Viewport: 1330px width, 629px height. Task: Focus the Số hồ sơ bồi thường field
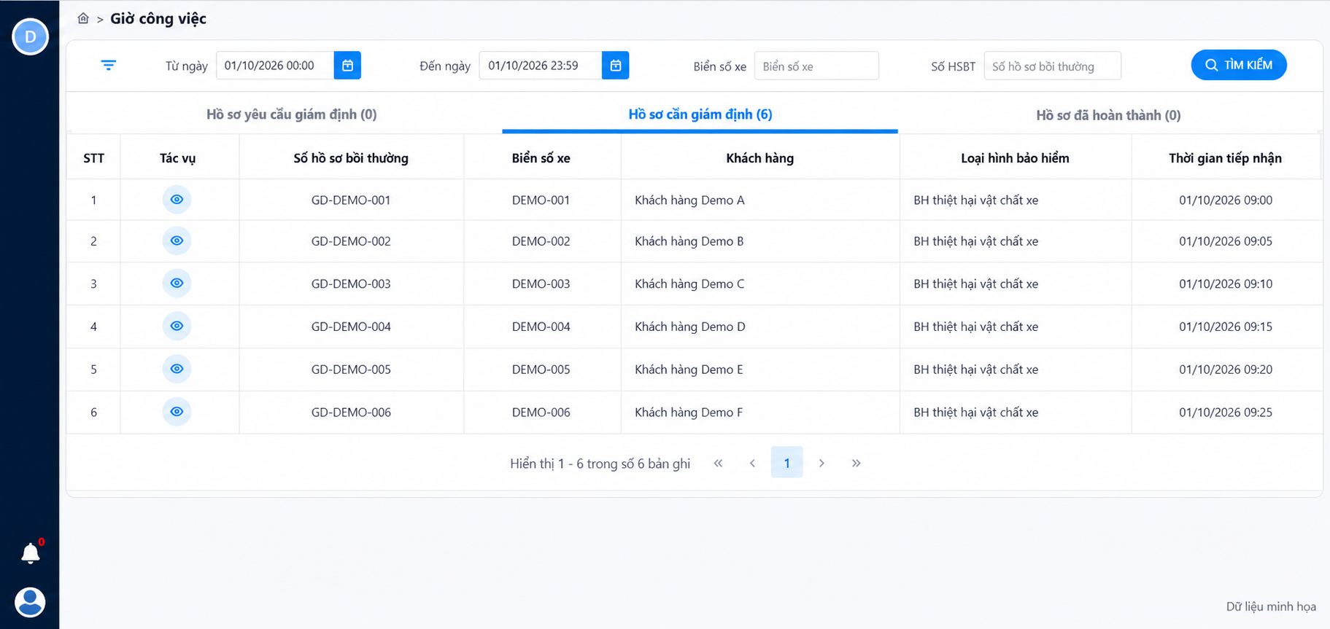pos(1052,66)
